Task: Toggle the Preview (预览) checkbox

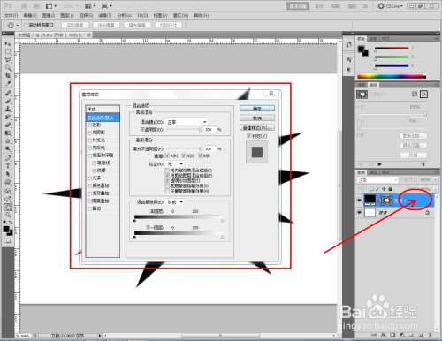Action: tap(249, 136)
